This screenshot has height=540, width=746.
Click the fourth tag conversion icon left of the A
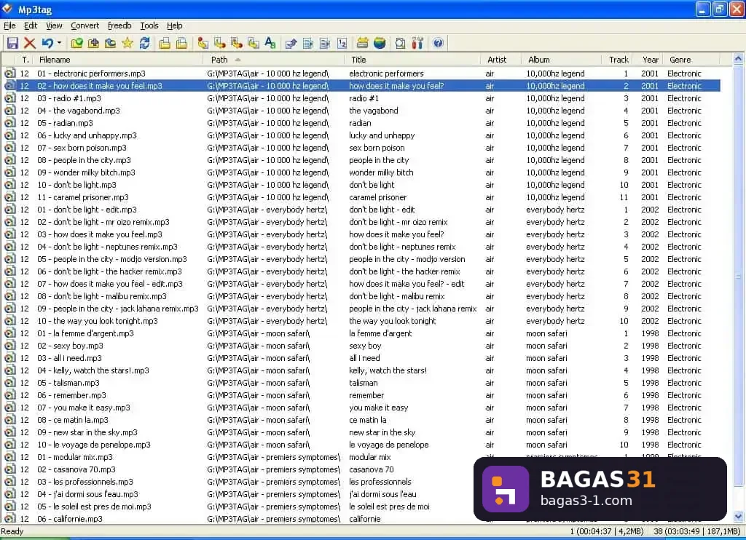pos(254,43)
